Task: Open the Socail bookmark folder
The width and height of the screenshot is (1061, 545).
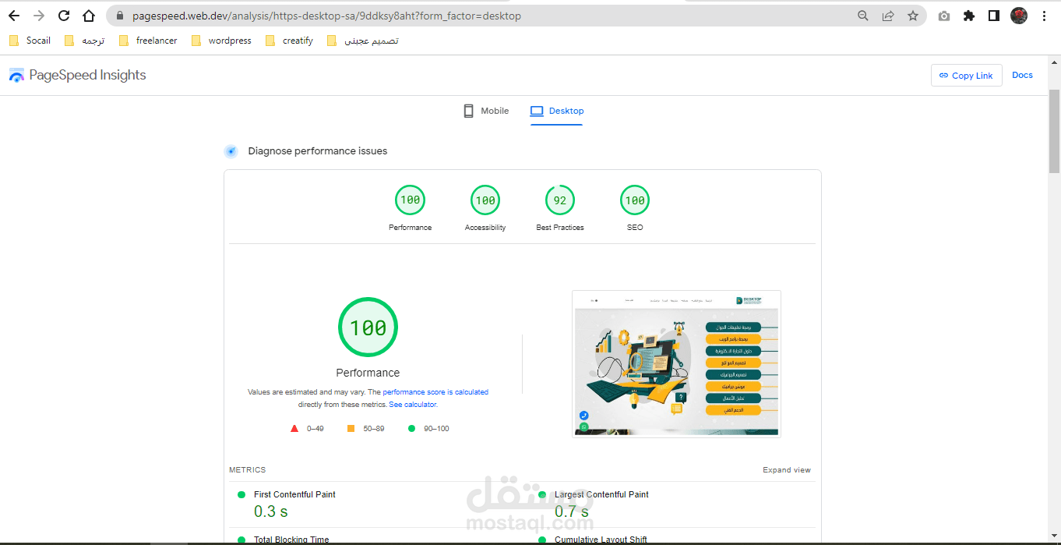Action: (30, 41)
